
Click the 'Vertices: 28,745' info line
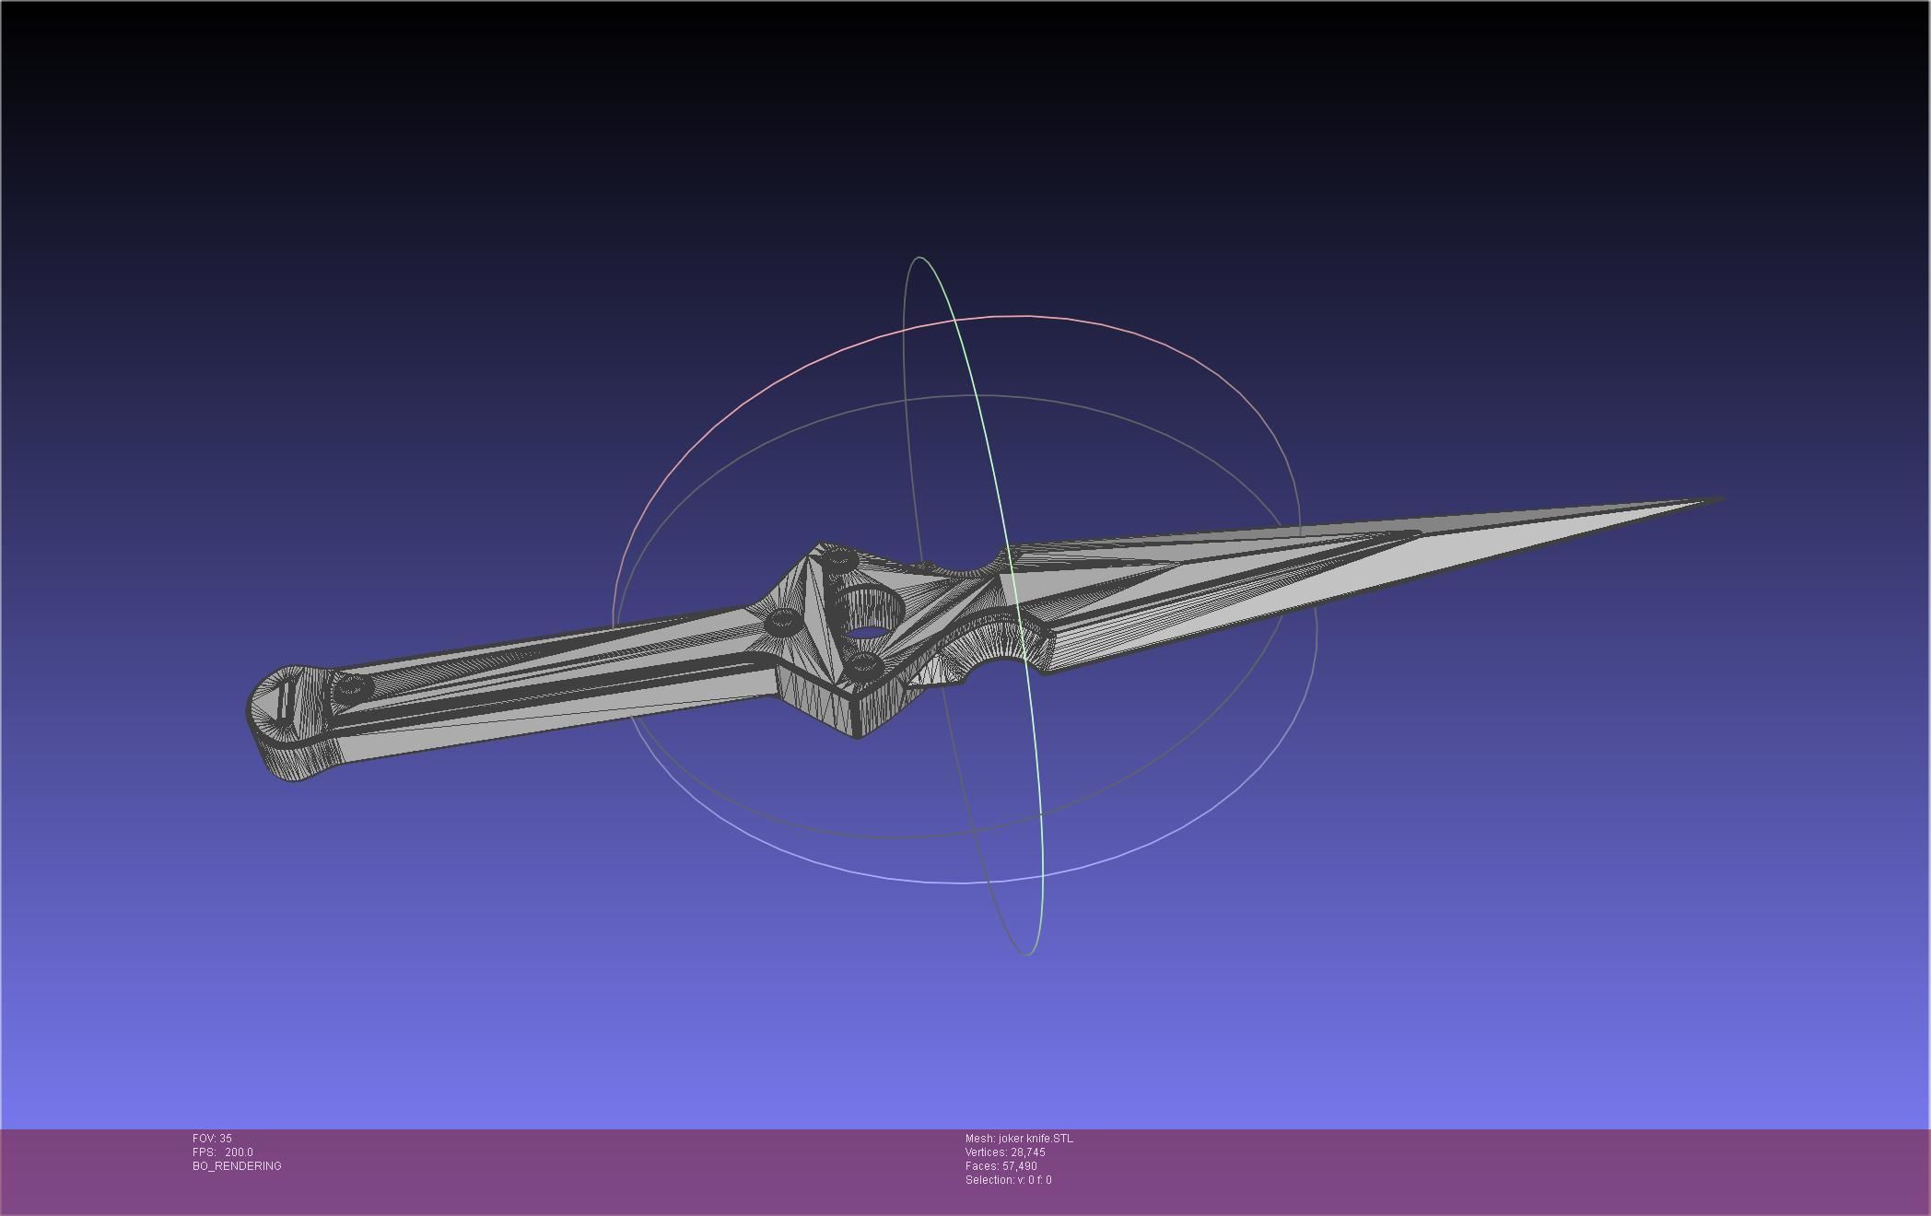click(1005, 1152)
